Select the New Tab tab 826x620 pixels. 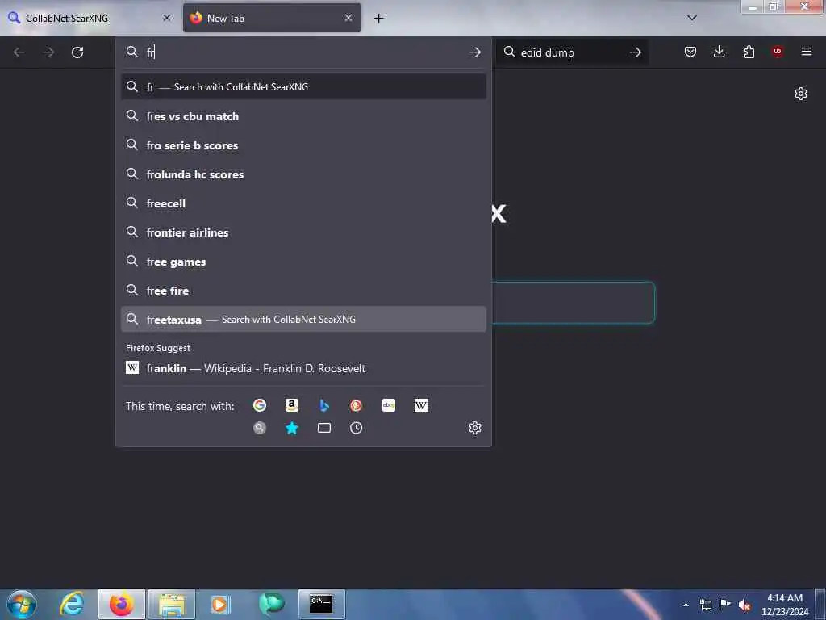[272, 18]
